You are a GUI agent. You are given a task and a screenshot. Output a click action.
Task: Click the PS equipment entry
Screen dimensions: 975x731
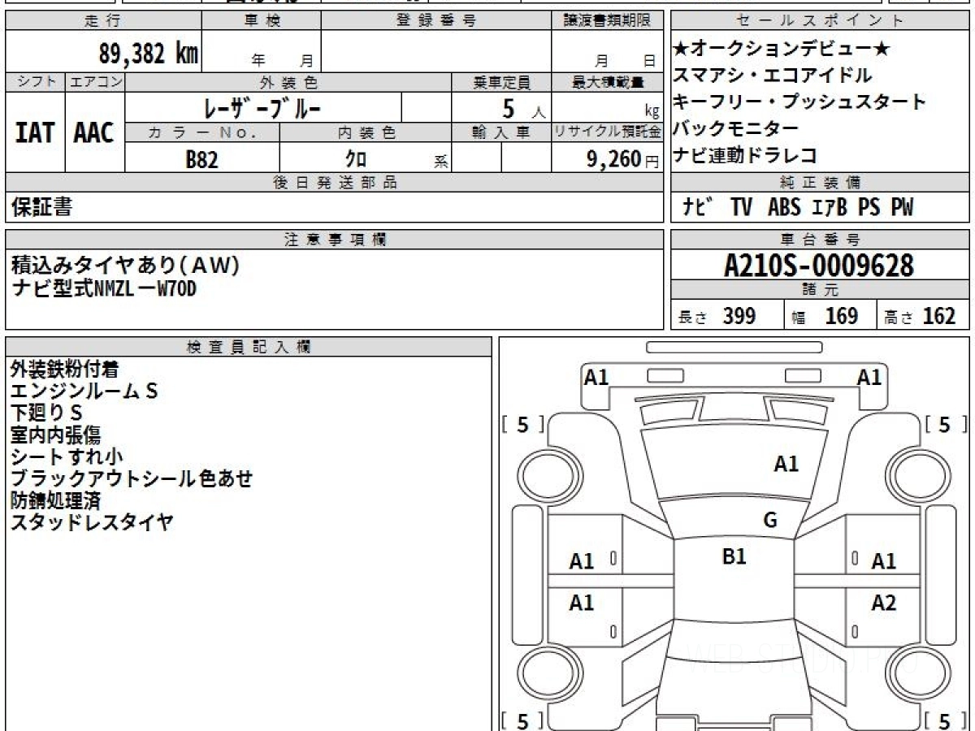[x=869, y=208]
